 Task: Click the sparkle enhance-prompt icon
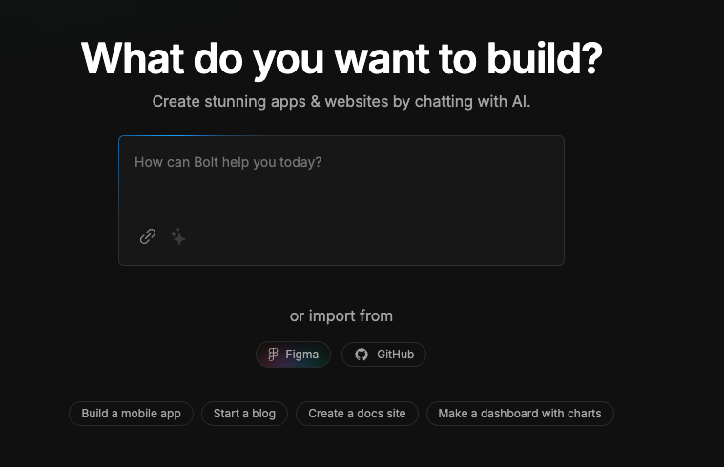[178, 236]
